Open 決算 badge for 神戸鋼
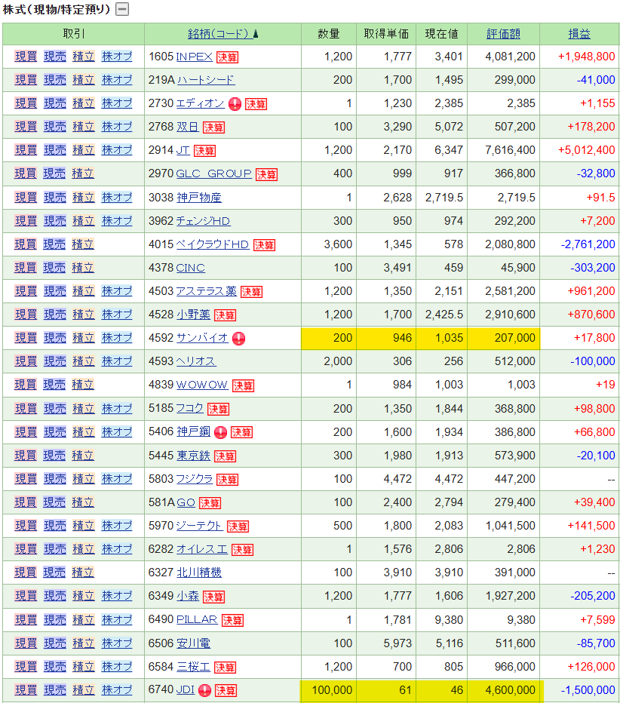The image size is (620, 703). coord(241,432)
